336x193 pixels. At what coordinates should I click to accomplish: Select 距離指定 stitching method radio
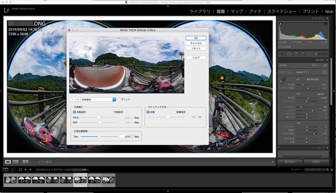click(x=174, y=112)
